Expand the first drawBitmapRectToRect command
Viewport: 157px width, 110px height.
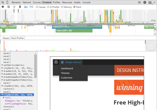[2, 77]
